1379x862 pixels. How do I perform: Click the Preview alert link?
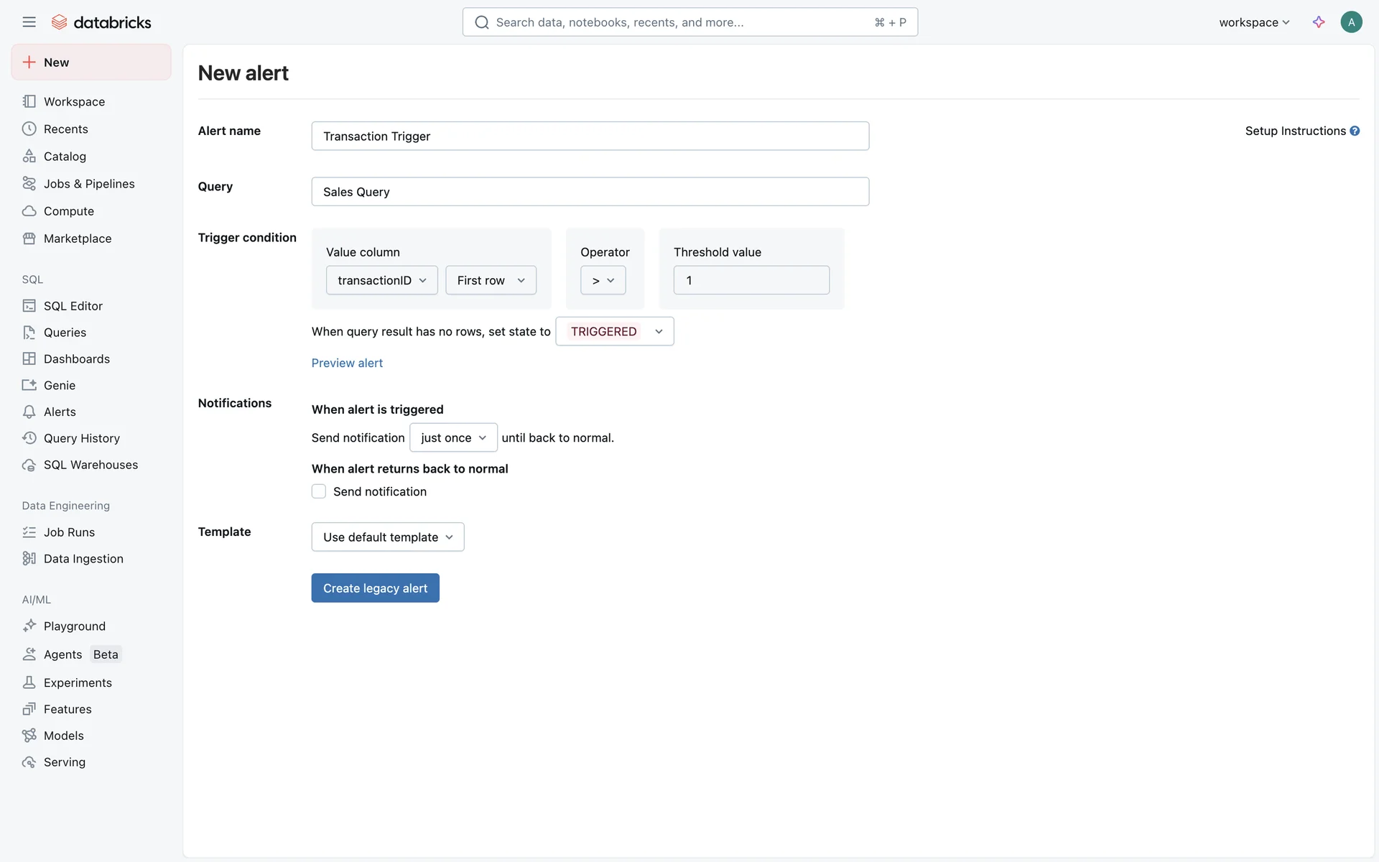(347, 363)
